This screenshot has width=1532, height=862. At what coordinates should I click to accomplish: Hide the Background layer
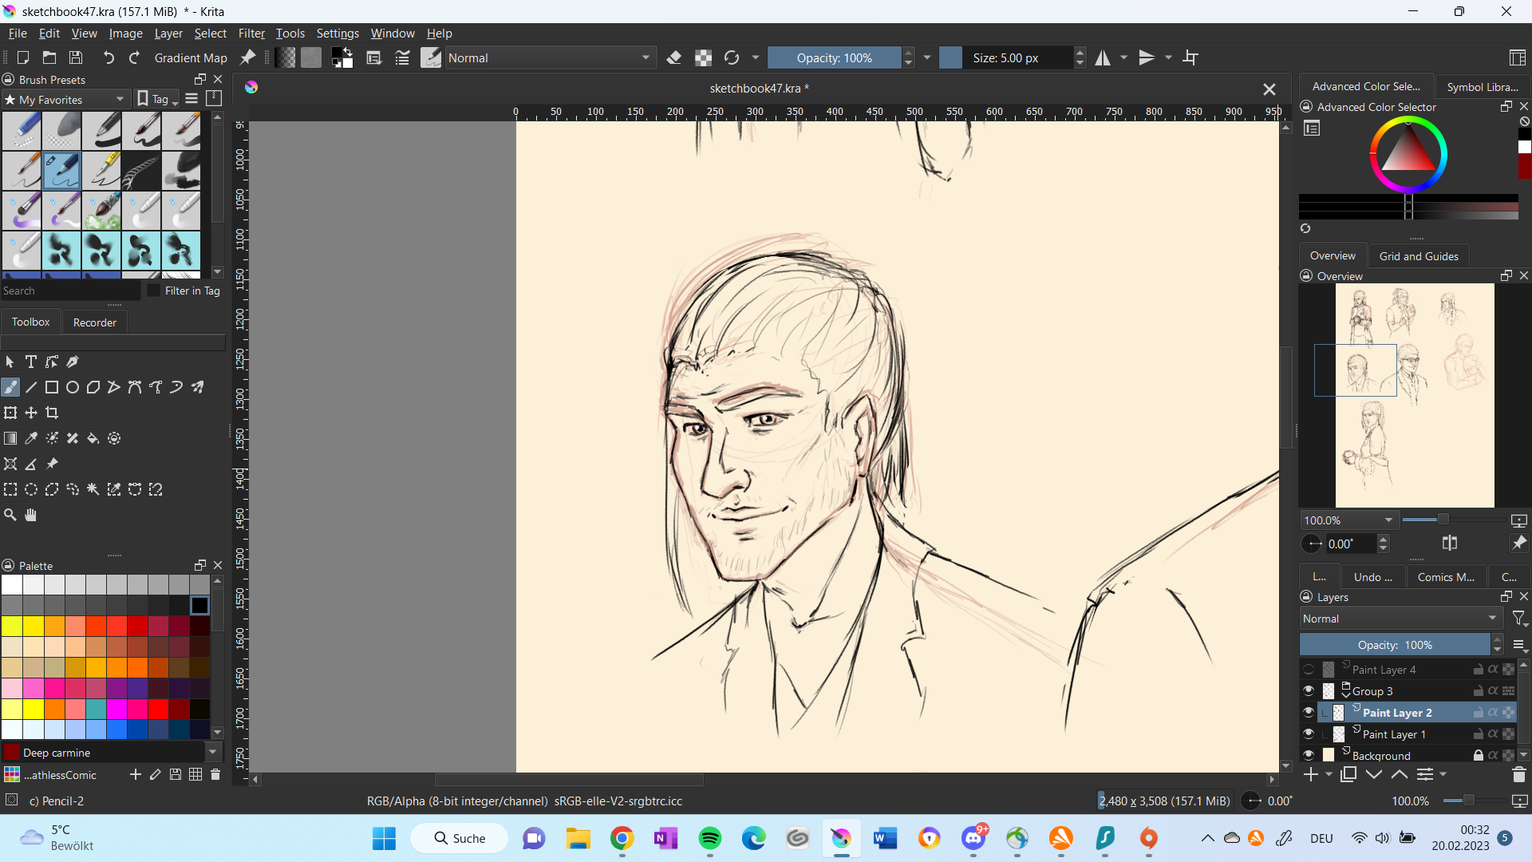click(1309, 755)
